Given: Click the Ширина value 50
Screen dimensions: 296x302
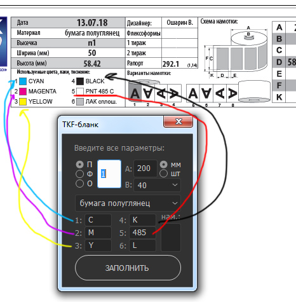Looking at the screenshot, I should (92, 53).
